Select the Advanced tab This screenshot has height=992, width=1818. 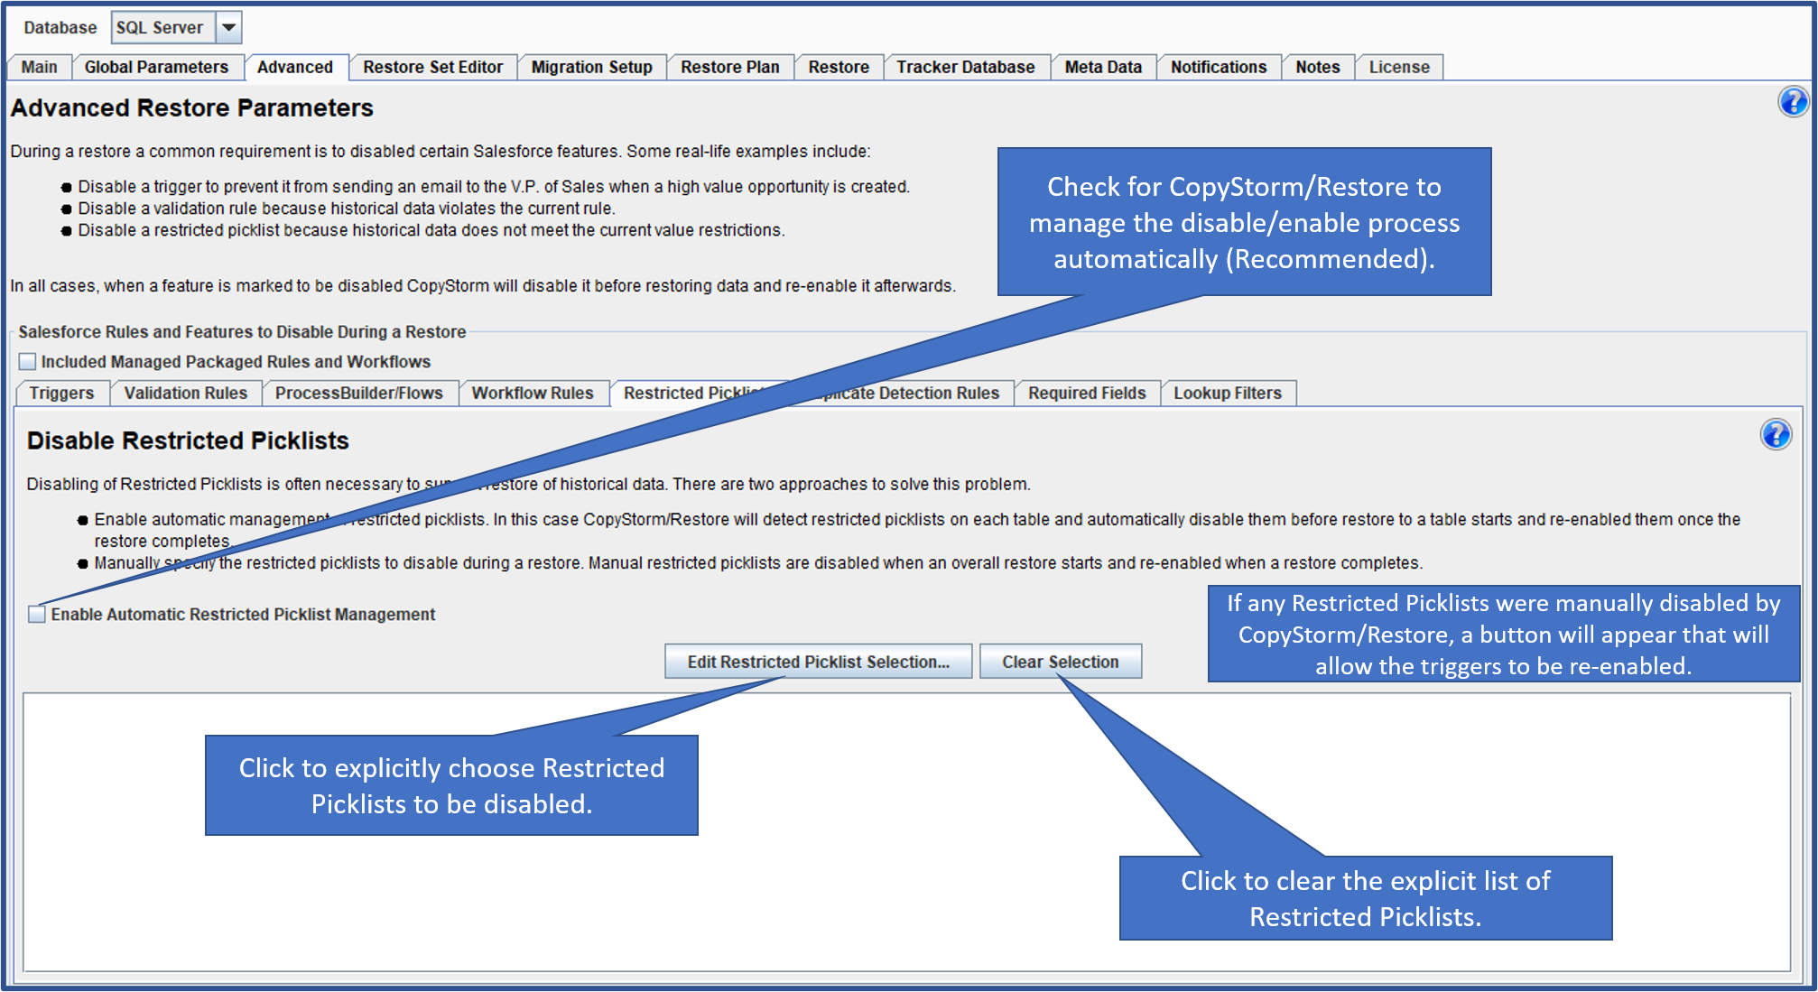[295, 67]
